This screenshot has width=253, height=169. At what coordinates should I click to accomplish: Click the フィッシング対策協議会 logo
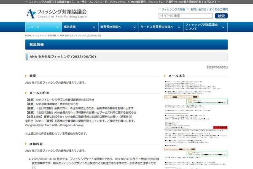pos(57,14)
